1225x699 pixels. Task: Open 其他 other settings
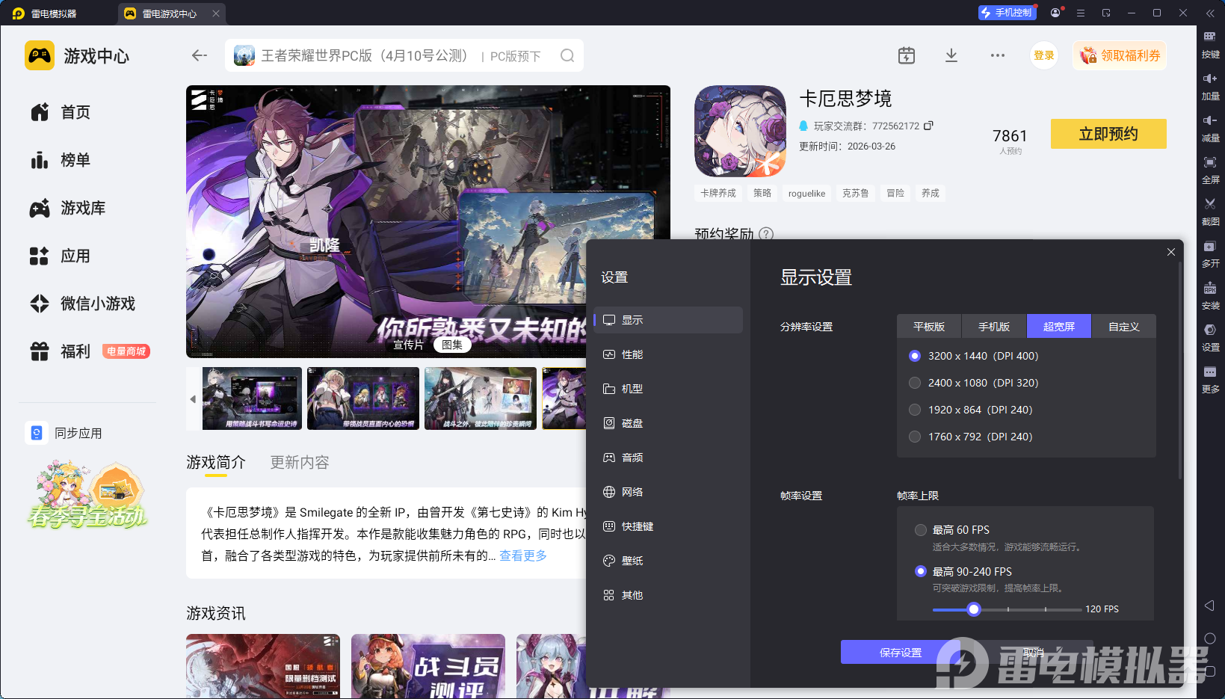pos(668,595)
